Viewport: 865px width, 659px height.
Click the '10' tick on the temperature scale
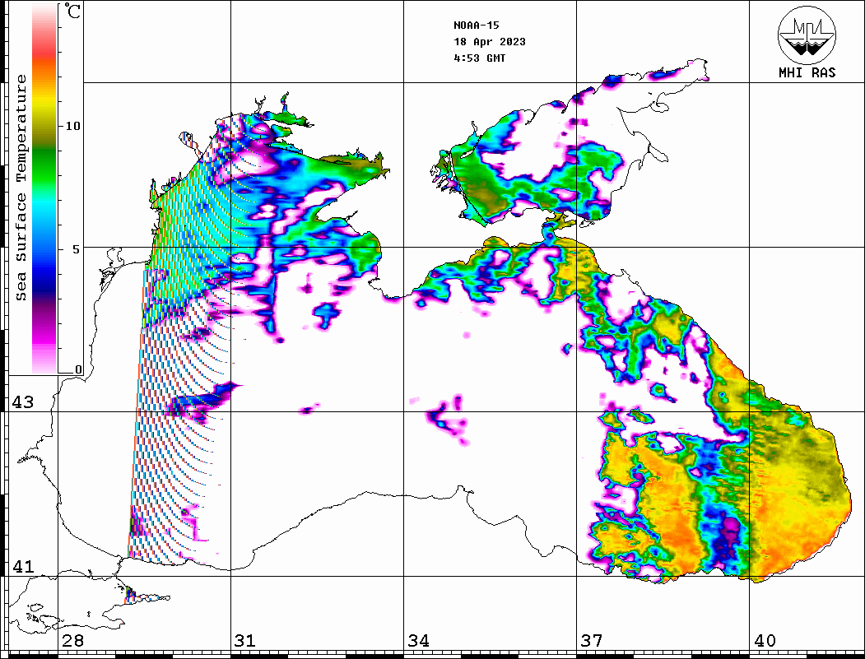(73, 126)
